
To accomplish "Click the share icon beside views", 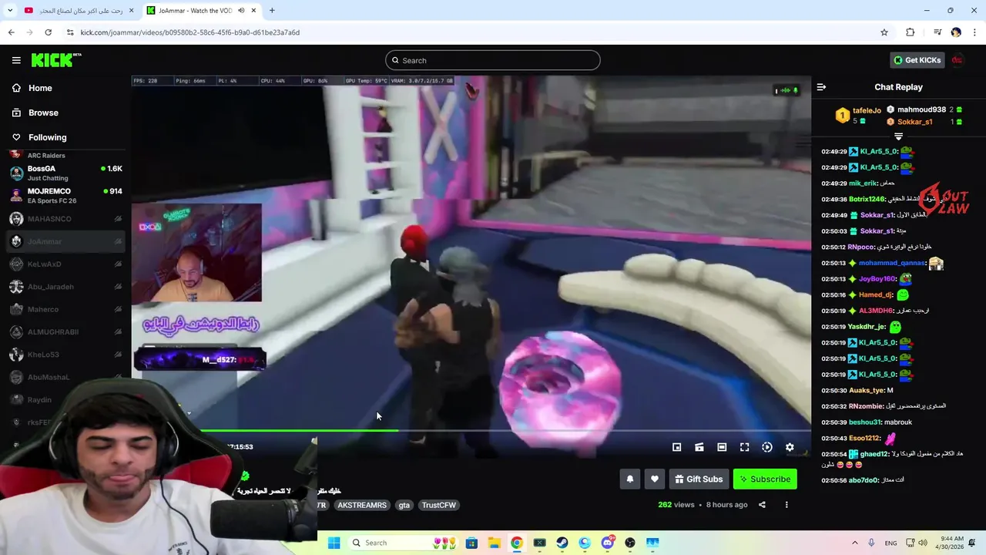I will [762, 505].
